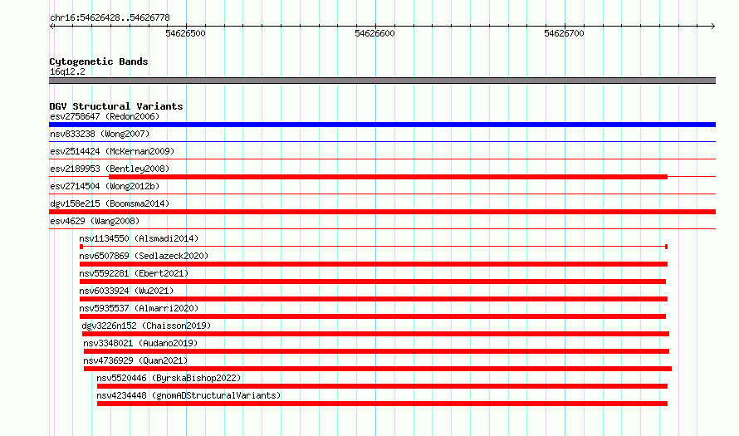
Task: Click the Cytogenetic Bands track title
Action: click(x=99, y=61)
